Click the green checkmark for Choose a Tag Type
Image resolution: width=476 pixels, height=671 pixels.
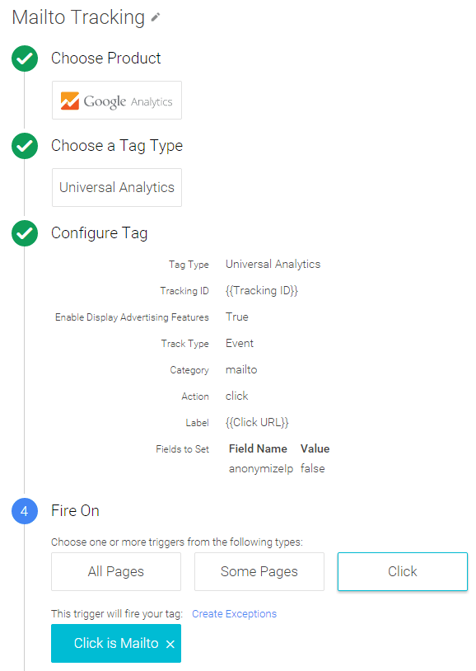[x=25, y=146]
